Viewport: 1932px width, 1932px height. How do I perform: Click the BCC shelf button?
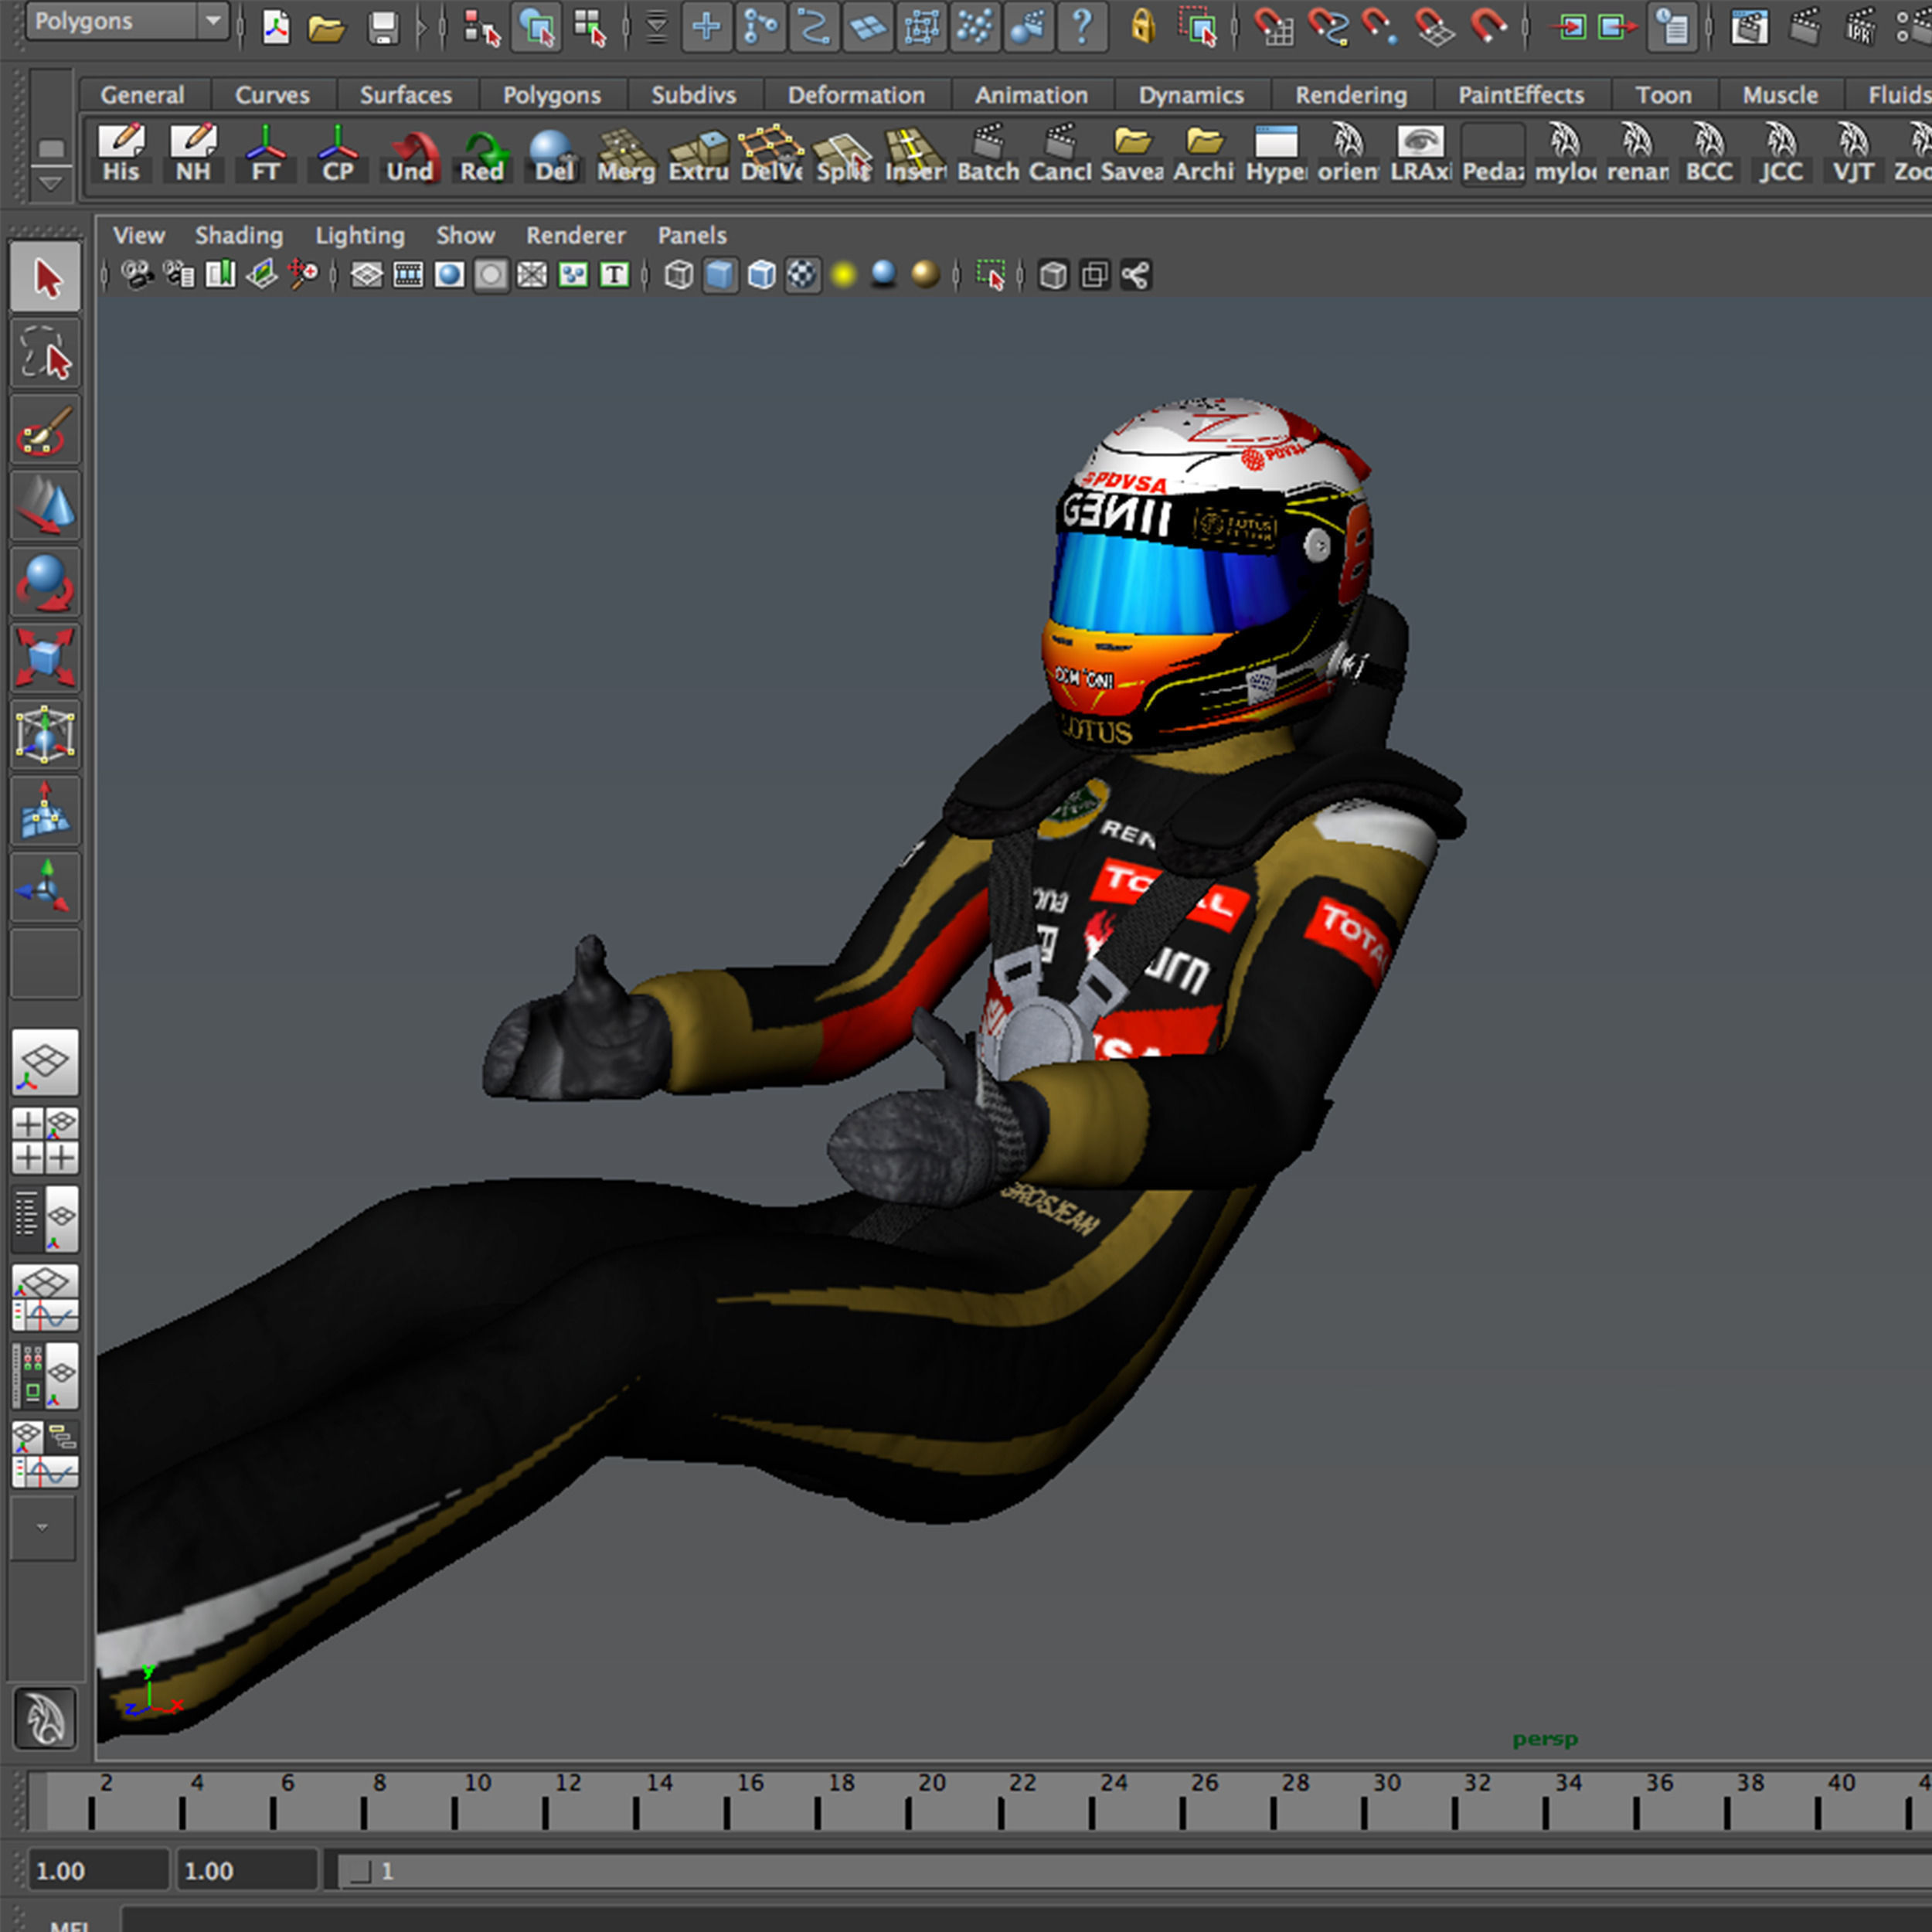coord(1709,153)
